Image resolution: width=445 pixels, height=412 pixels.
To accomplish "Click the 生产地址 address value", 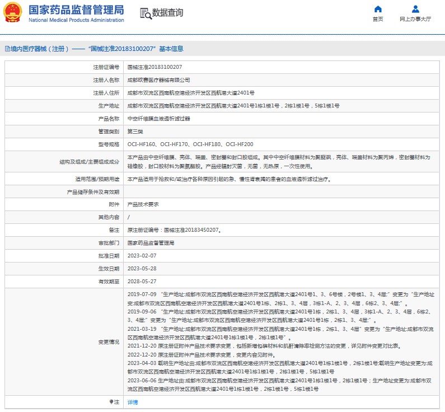I will [x=233, y=106].
